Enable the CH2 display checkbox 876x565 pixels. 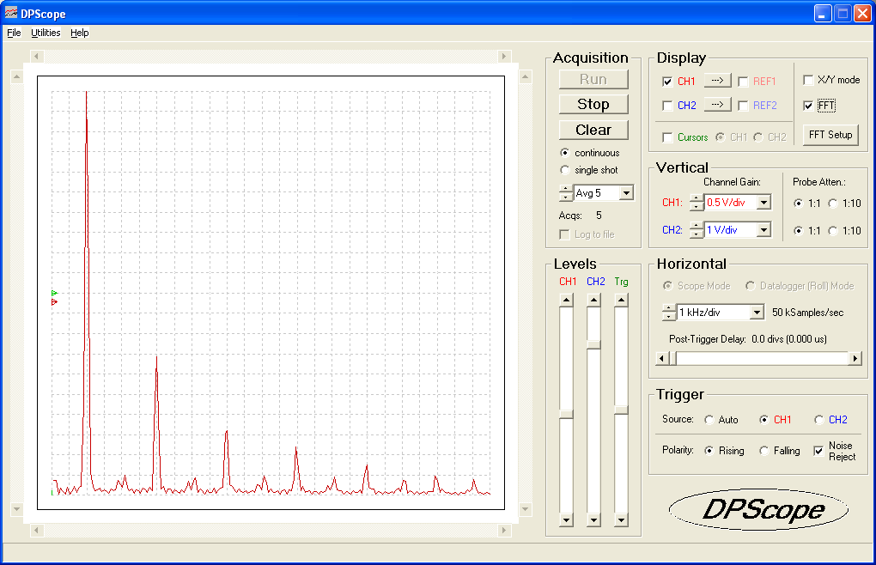pyautogui.click(x=668, y=105)
